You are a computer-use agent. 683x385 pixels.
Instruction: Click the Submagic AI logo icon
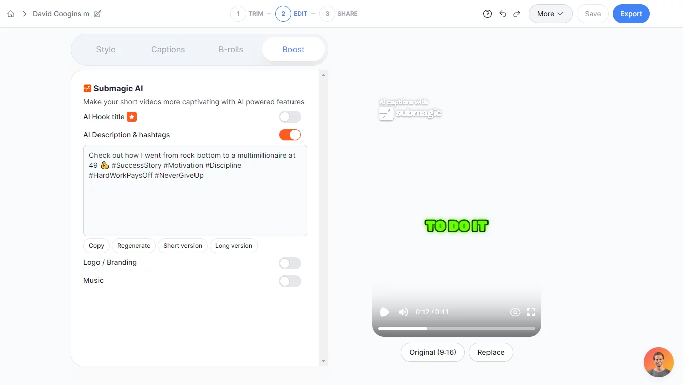point(87,88)
